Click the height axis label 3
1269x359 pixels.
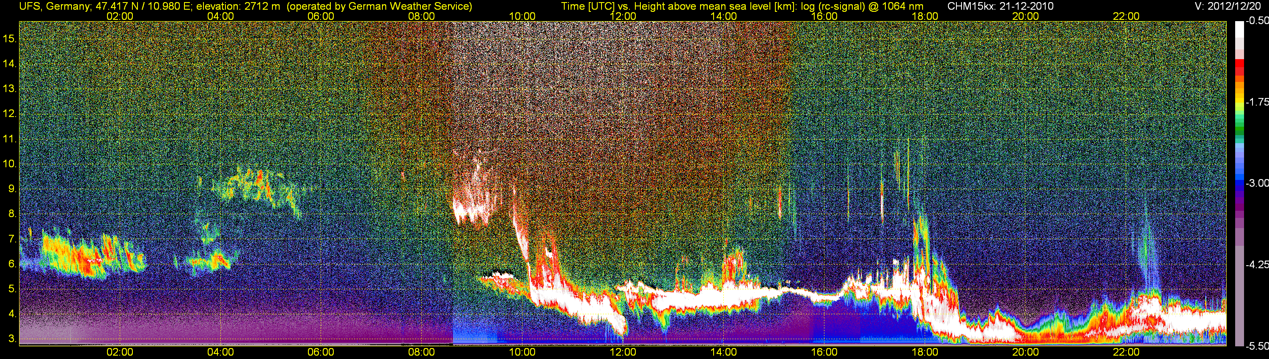click(12, 339)
